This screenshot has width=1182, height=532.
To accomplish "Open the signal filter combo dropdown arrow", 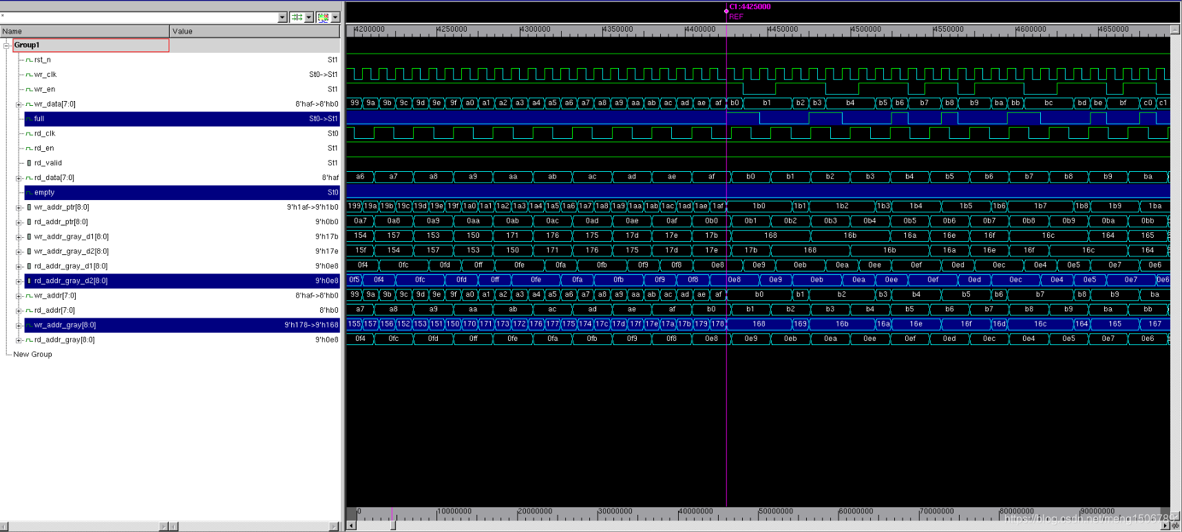I will (282, 17).
